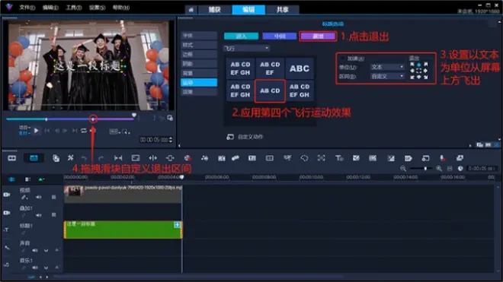Viewport: 503px width, 282px height.
Task: Click the tools scissors/wrench icon in toolbar
Action: point(71,158)
